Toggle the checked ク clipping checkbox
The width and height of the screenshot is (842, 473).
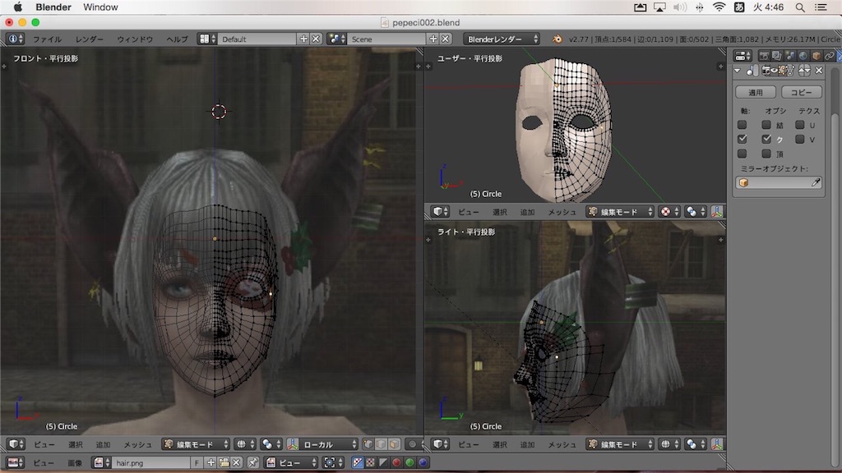pos(766,139)
